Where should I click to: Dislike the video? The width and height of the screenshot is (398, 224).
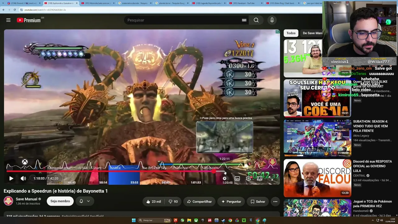(x=173, y=202)
